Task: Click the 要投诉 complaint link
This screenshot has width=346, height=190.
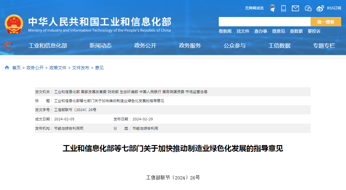Action: click(x=314, y=31)
